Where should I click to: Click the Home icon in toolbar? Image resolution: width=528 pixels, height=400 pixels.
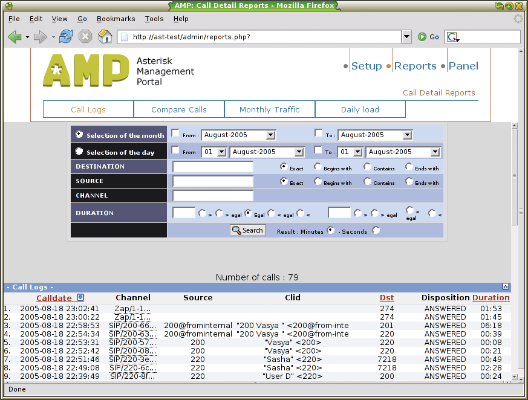coord(105,37)
